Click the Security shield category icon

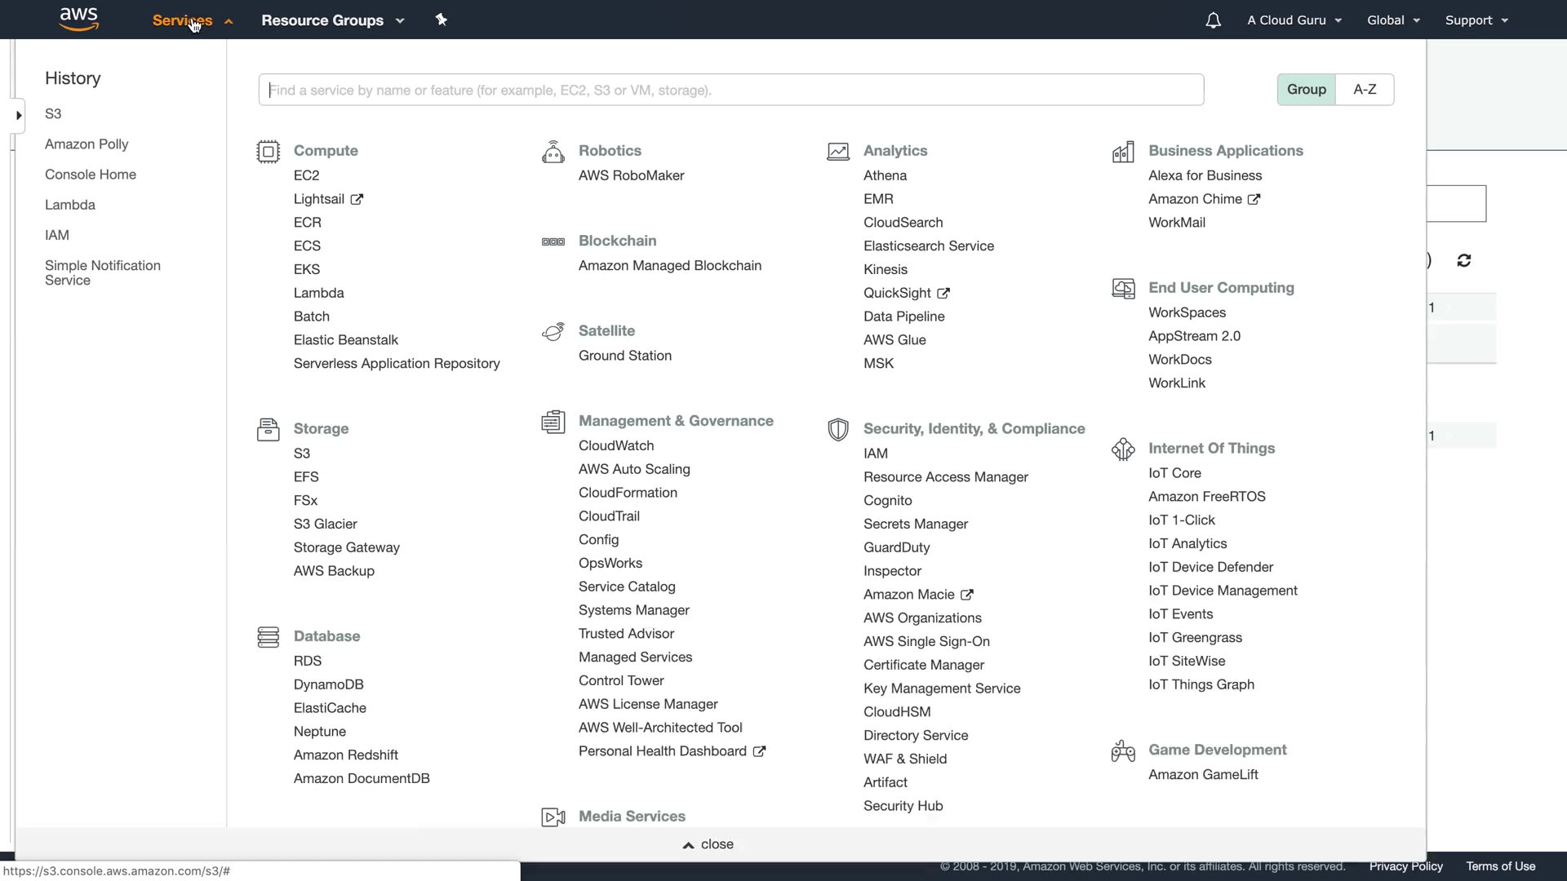click(837, 430)
